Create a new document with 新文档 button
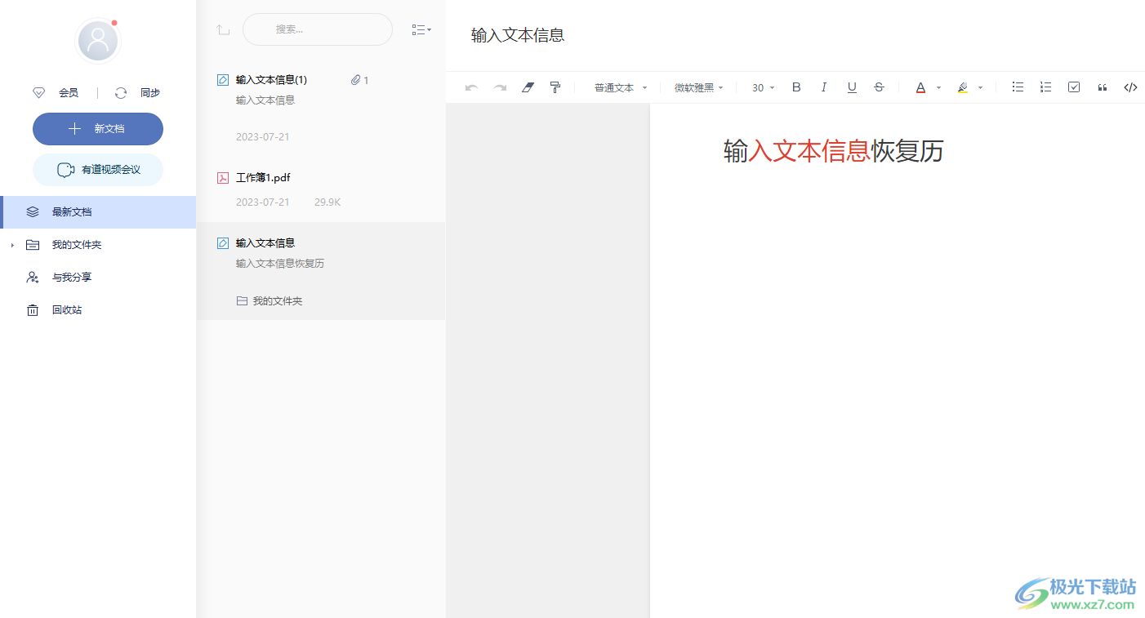 (98, 129)
